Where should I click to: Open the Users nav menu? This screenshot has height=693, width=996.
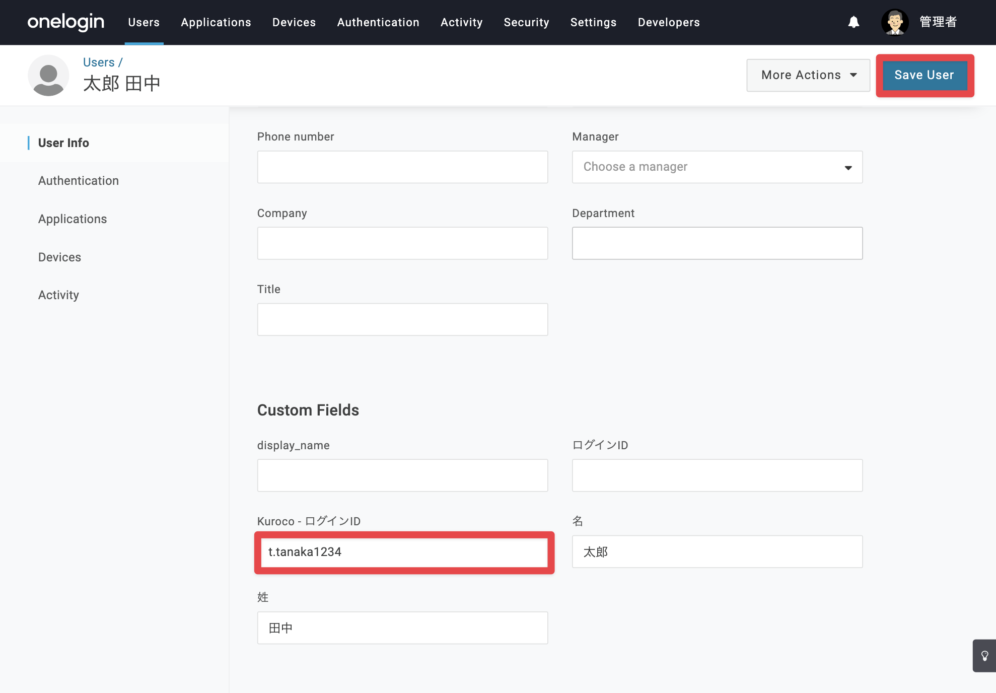(144, 22)
